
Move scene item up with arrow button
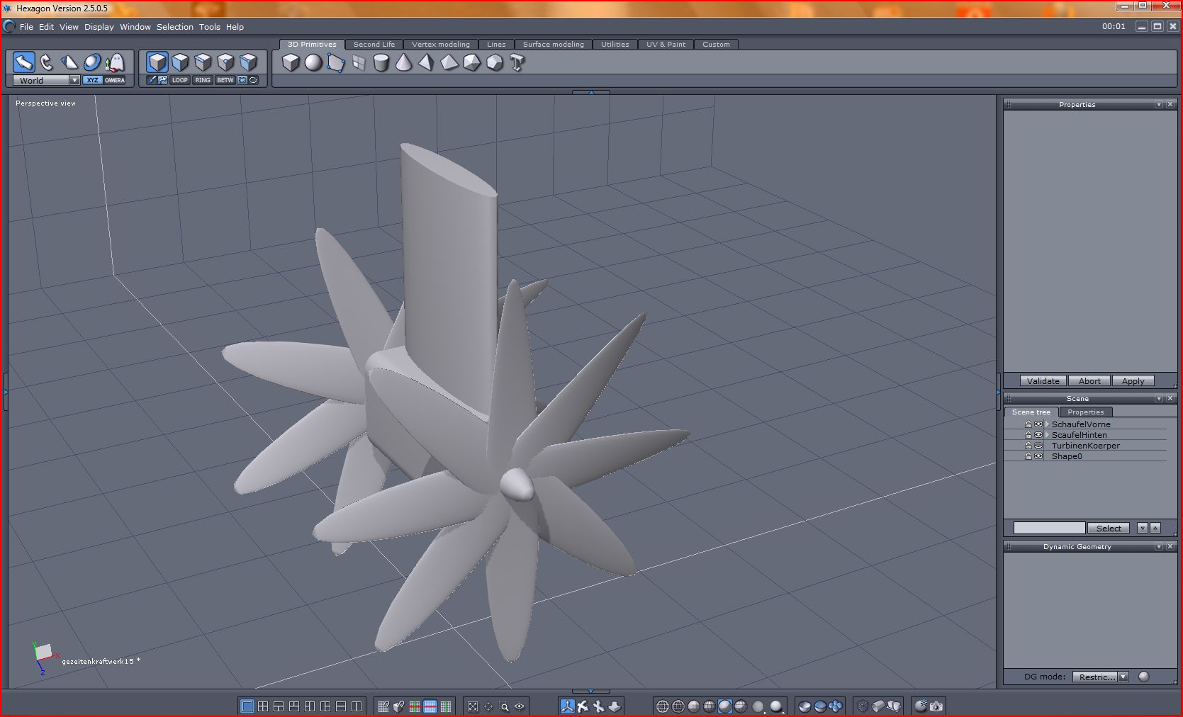point(1155,529)
